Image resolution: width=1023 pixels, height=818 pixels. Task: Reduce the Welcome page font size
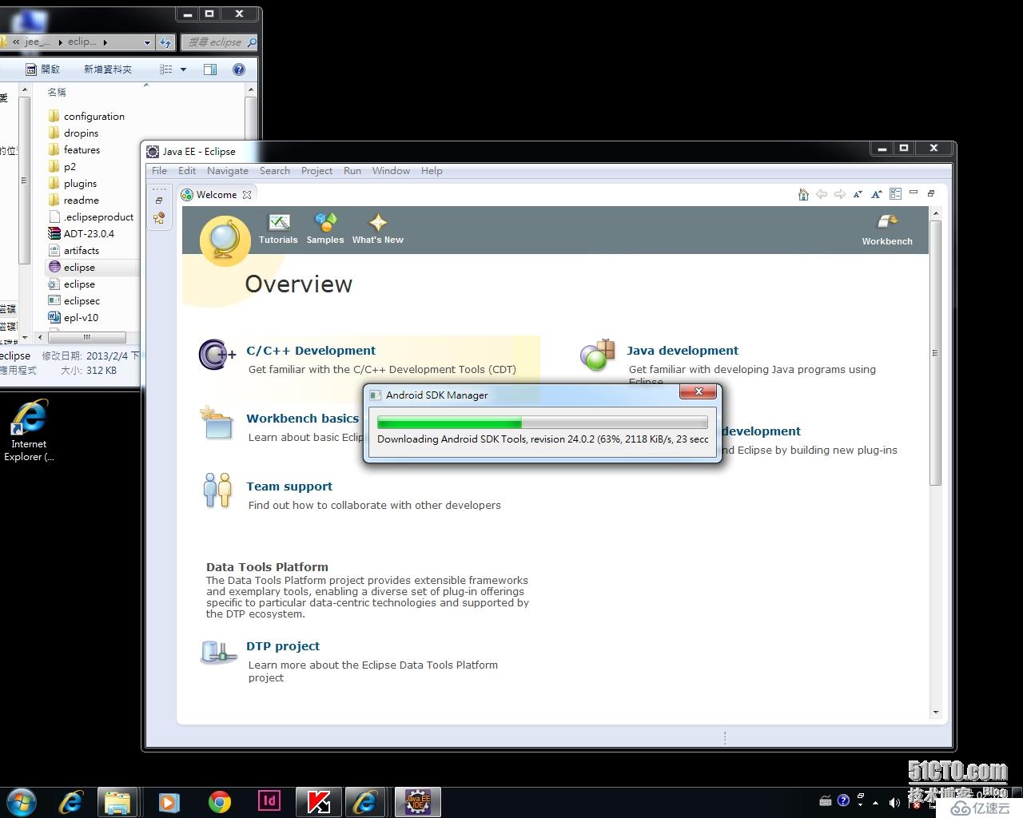tap(858, 194)
